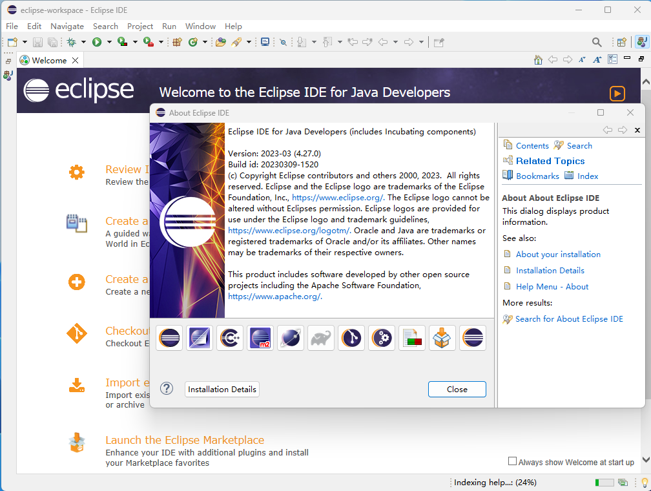Viewport: 651px width, 491px height.
Task: Magnify Welcome page font size
Action: coord(597,60)
